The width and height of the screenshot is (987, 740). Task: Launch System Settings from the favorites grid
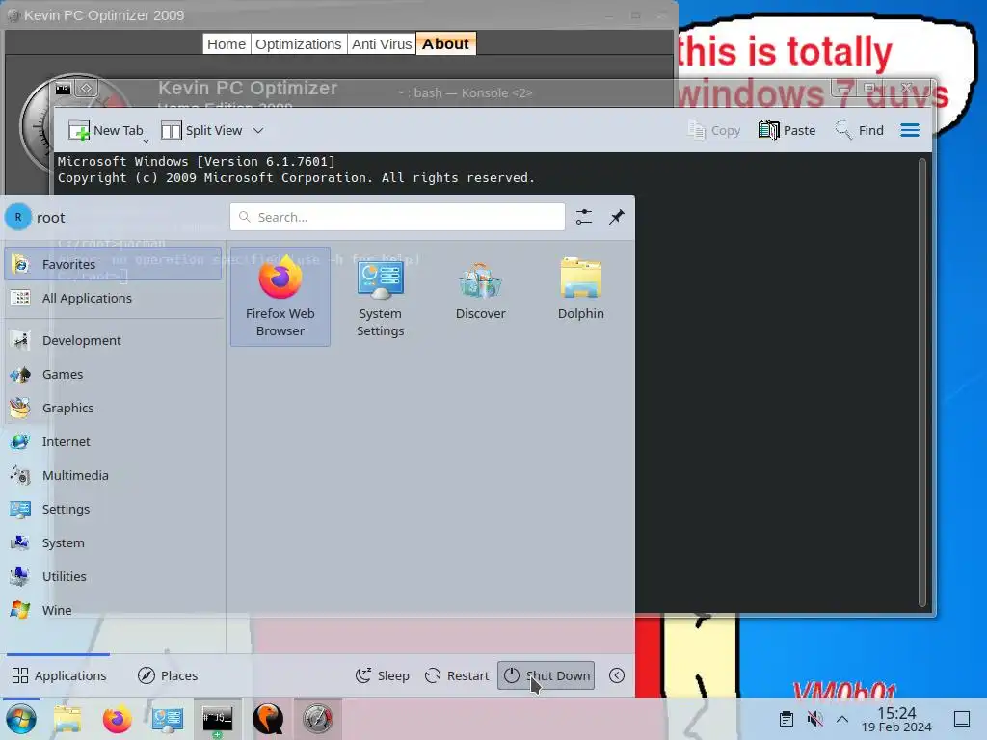pyautogui.click(x=380, y=297)
